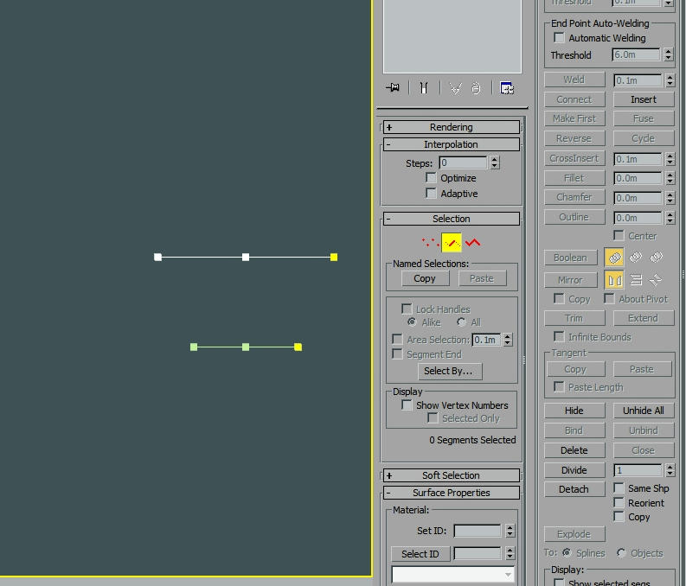Choose Boolean Union icon
686x586 pixels.
[614, 257]
